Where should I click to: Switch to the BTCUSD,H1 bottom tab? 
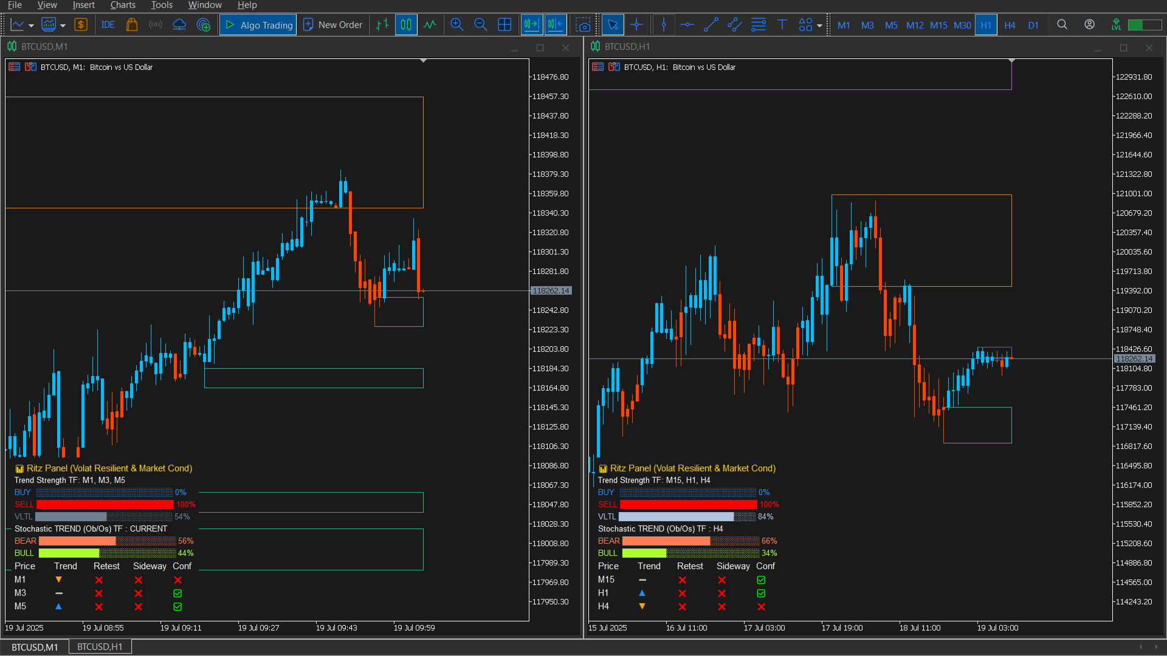coord(100,647)
